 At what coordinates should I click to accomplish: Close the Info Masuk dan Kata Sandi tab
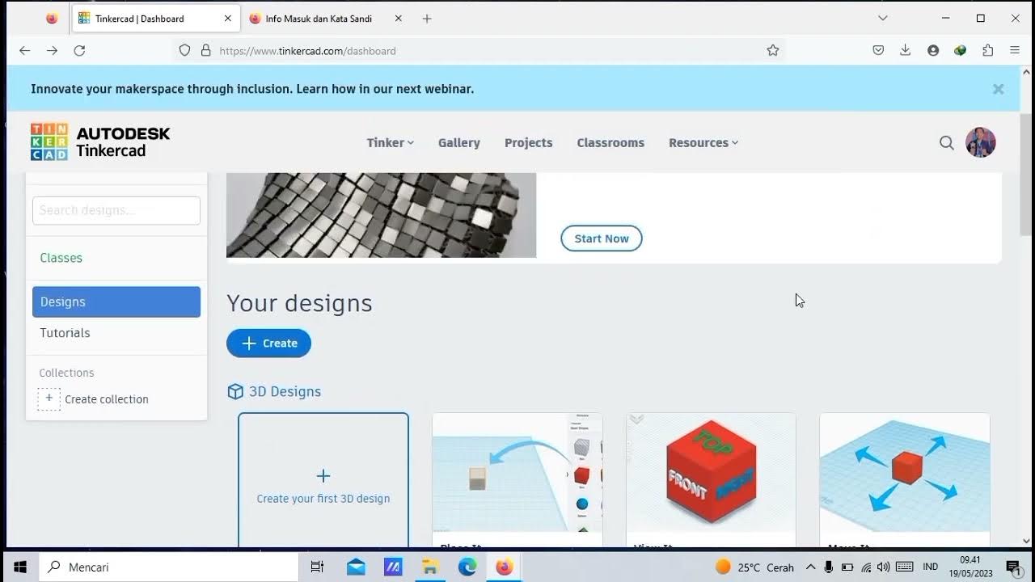399,19
